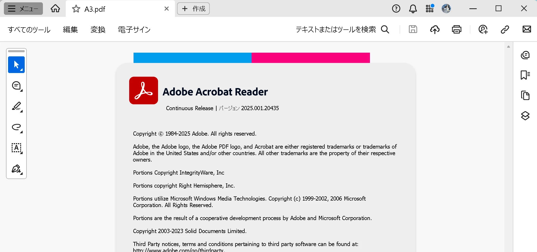Click the Adobe Acrobat Reader logo

143,90
